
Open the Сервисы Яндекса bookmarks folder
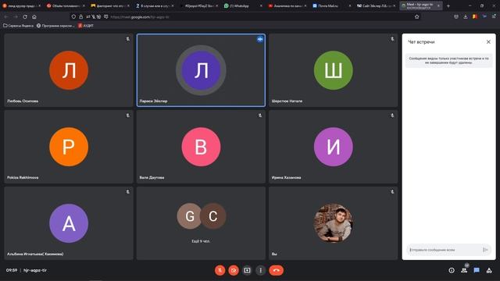tap(18, 26)
